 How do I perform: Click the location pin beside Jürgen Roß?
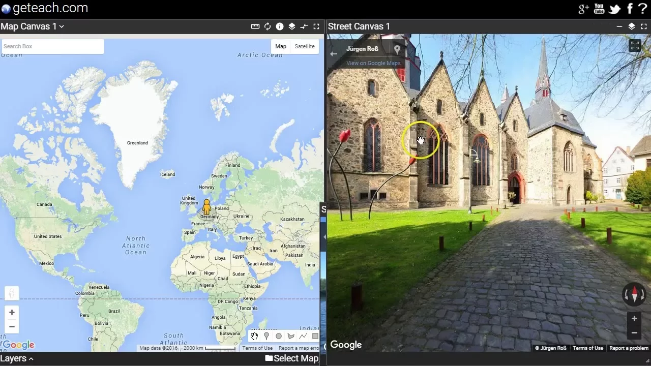pyautogui.click(x=397, y=49)
